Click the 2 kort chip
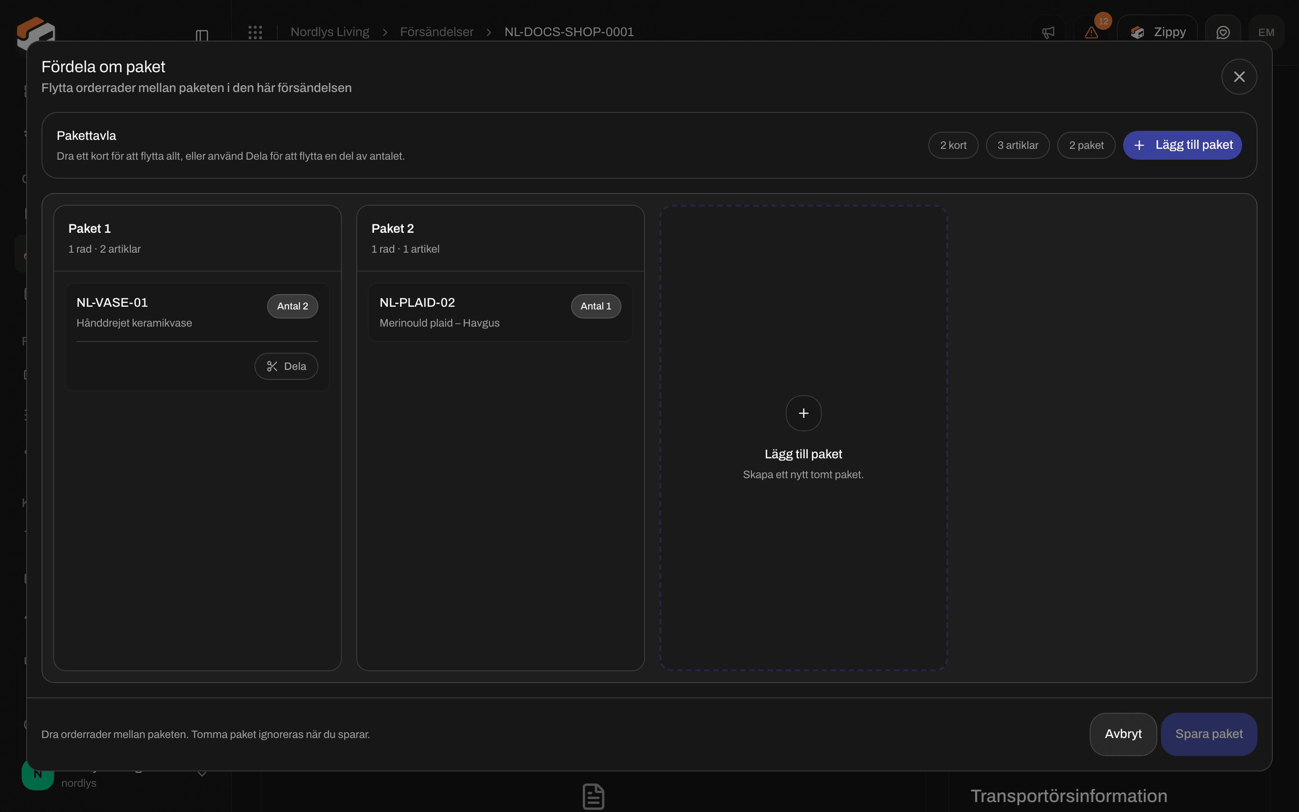This screenshot has height=812, width=1299. (x=953, y=145)
